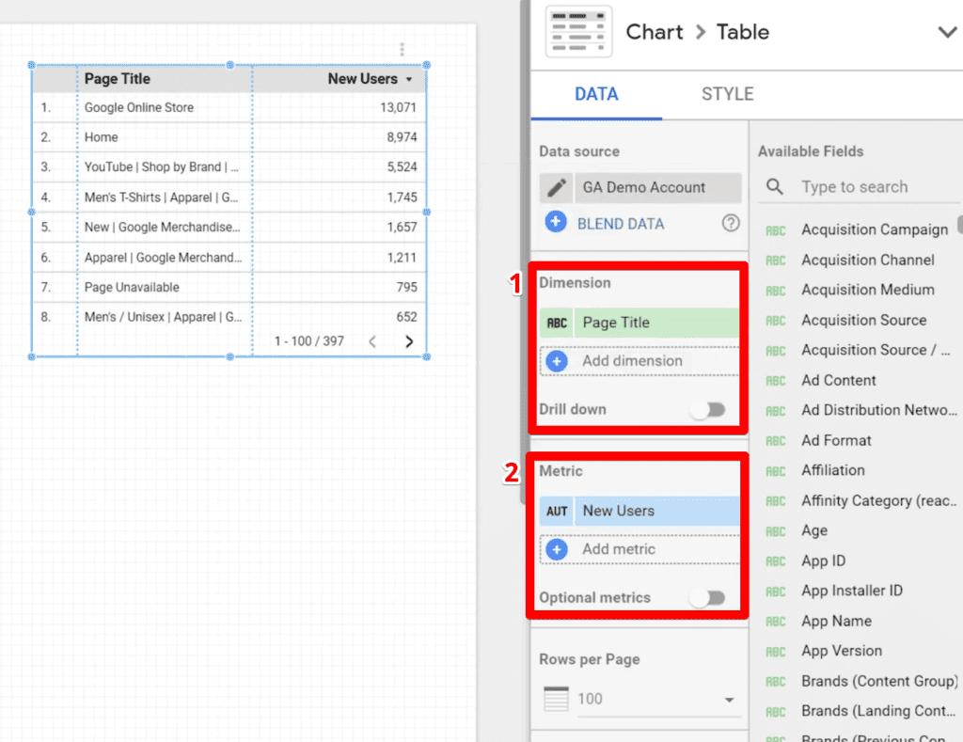Click the ABC icon next to Acquisition Campaign
Viewport: 963px width, 742px height.
(775, 229)
